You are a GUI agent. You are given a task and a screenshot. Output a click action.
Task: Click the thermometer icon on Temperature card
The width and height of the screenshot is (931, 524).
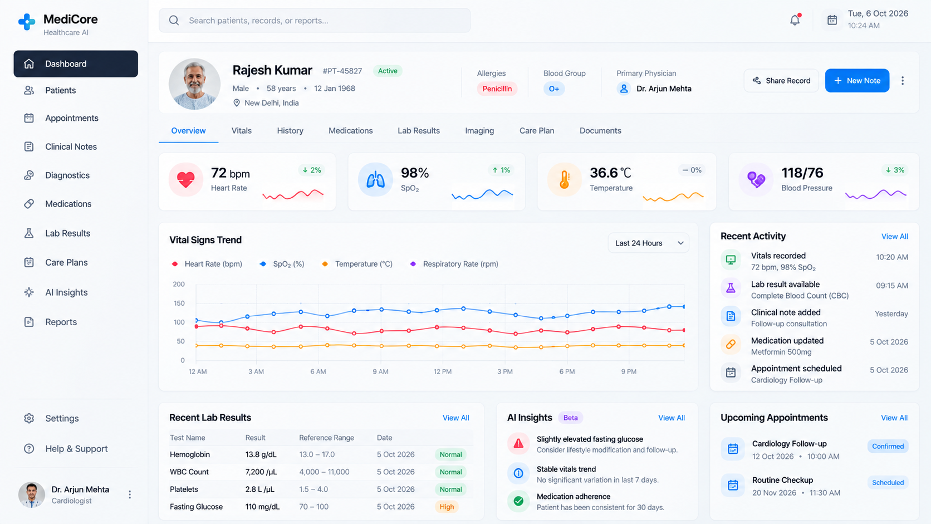pyautogui.click(x=564, y=179)
